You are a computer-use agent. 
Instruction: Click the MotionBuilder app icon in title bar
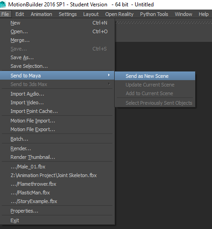(x=3, y=4)
